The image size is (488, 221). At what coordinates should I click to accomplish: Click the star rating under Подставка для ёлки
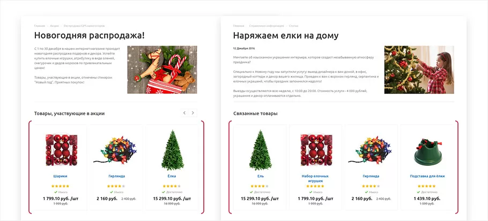(427, 186)
